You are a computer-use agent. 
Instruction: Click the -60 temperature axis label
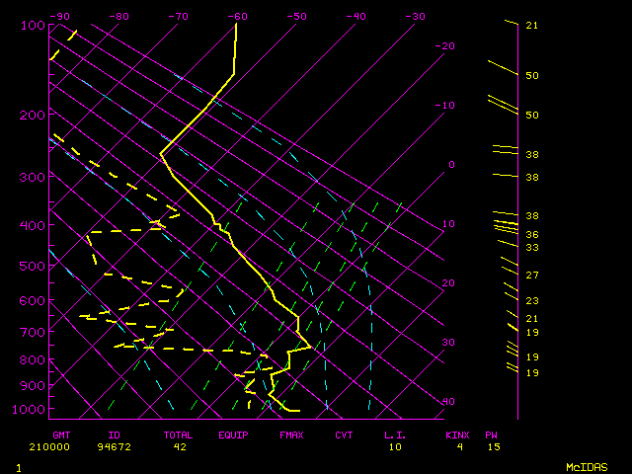[237, 17]
